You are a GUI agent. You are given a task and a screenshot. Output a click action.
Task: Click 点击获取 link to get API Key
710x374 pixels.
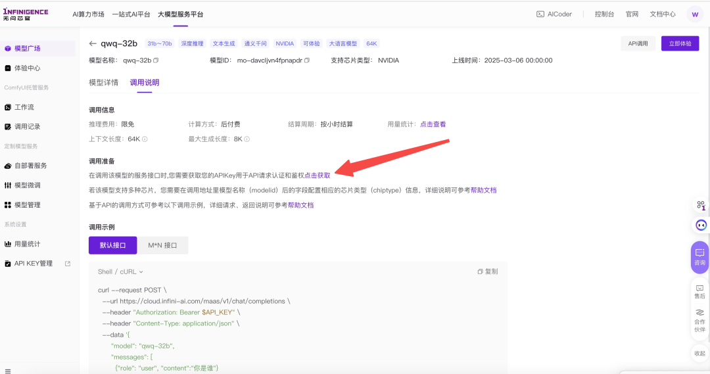318,175
